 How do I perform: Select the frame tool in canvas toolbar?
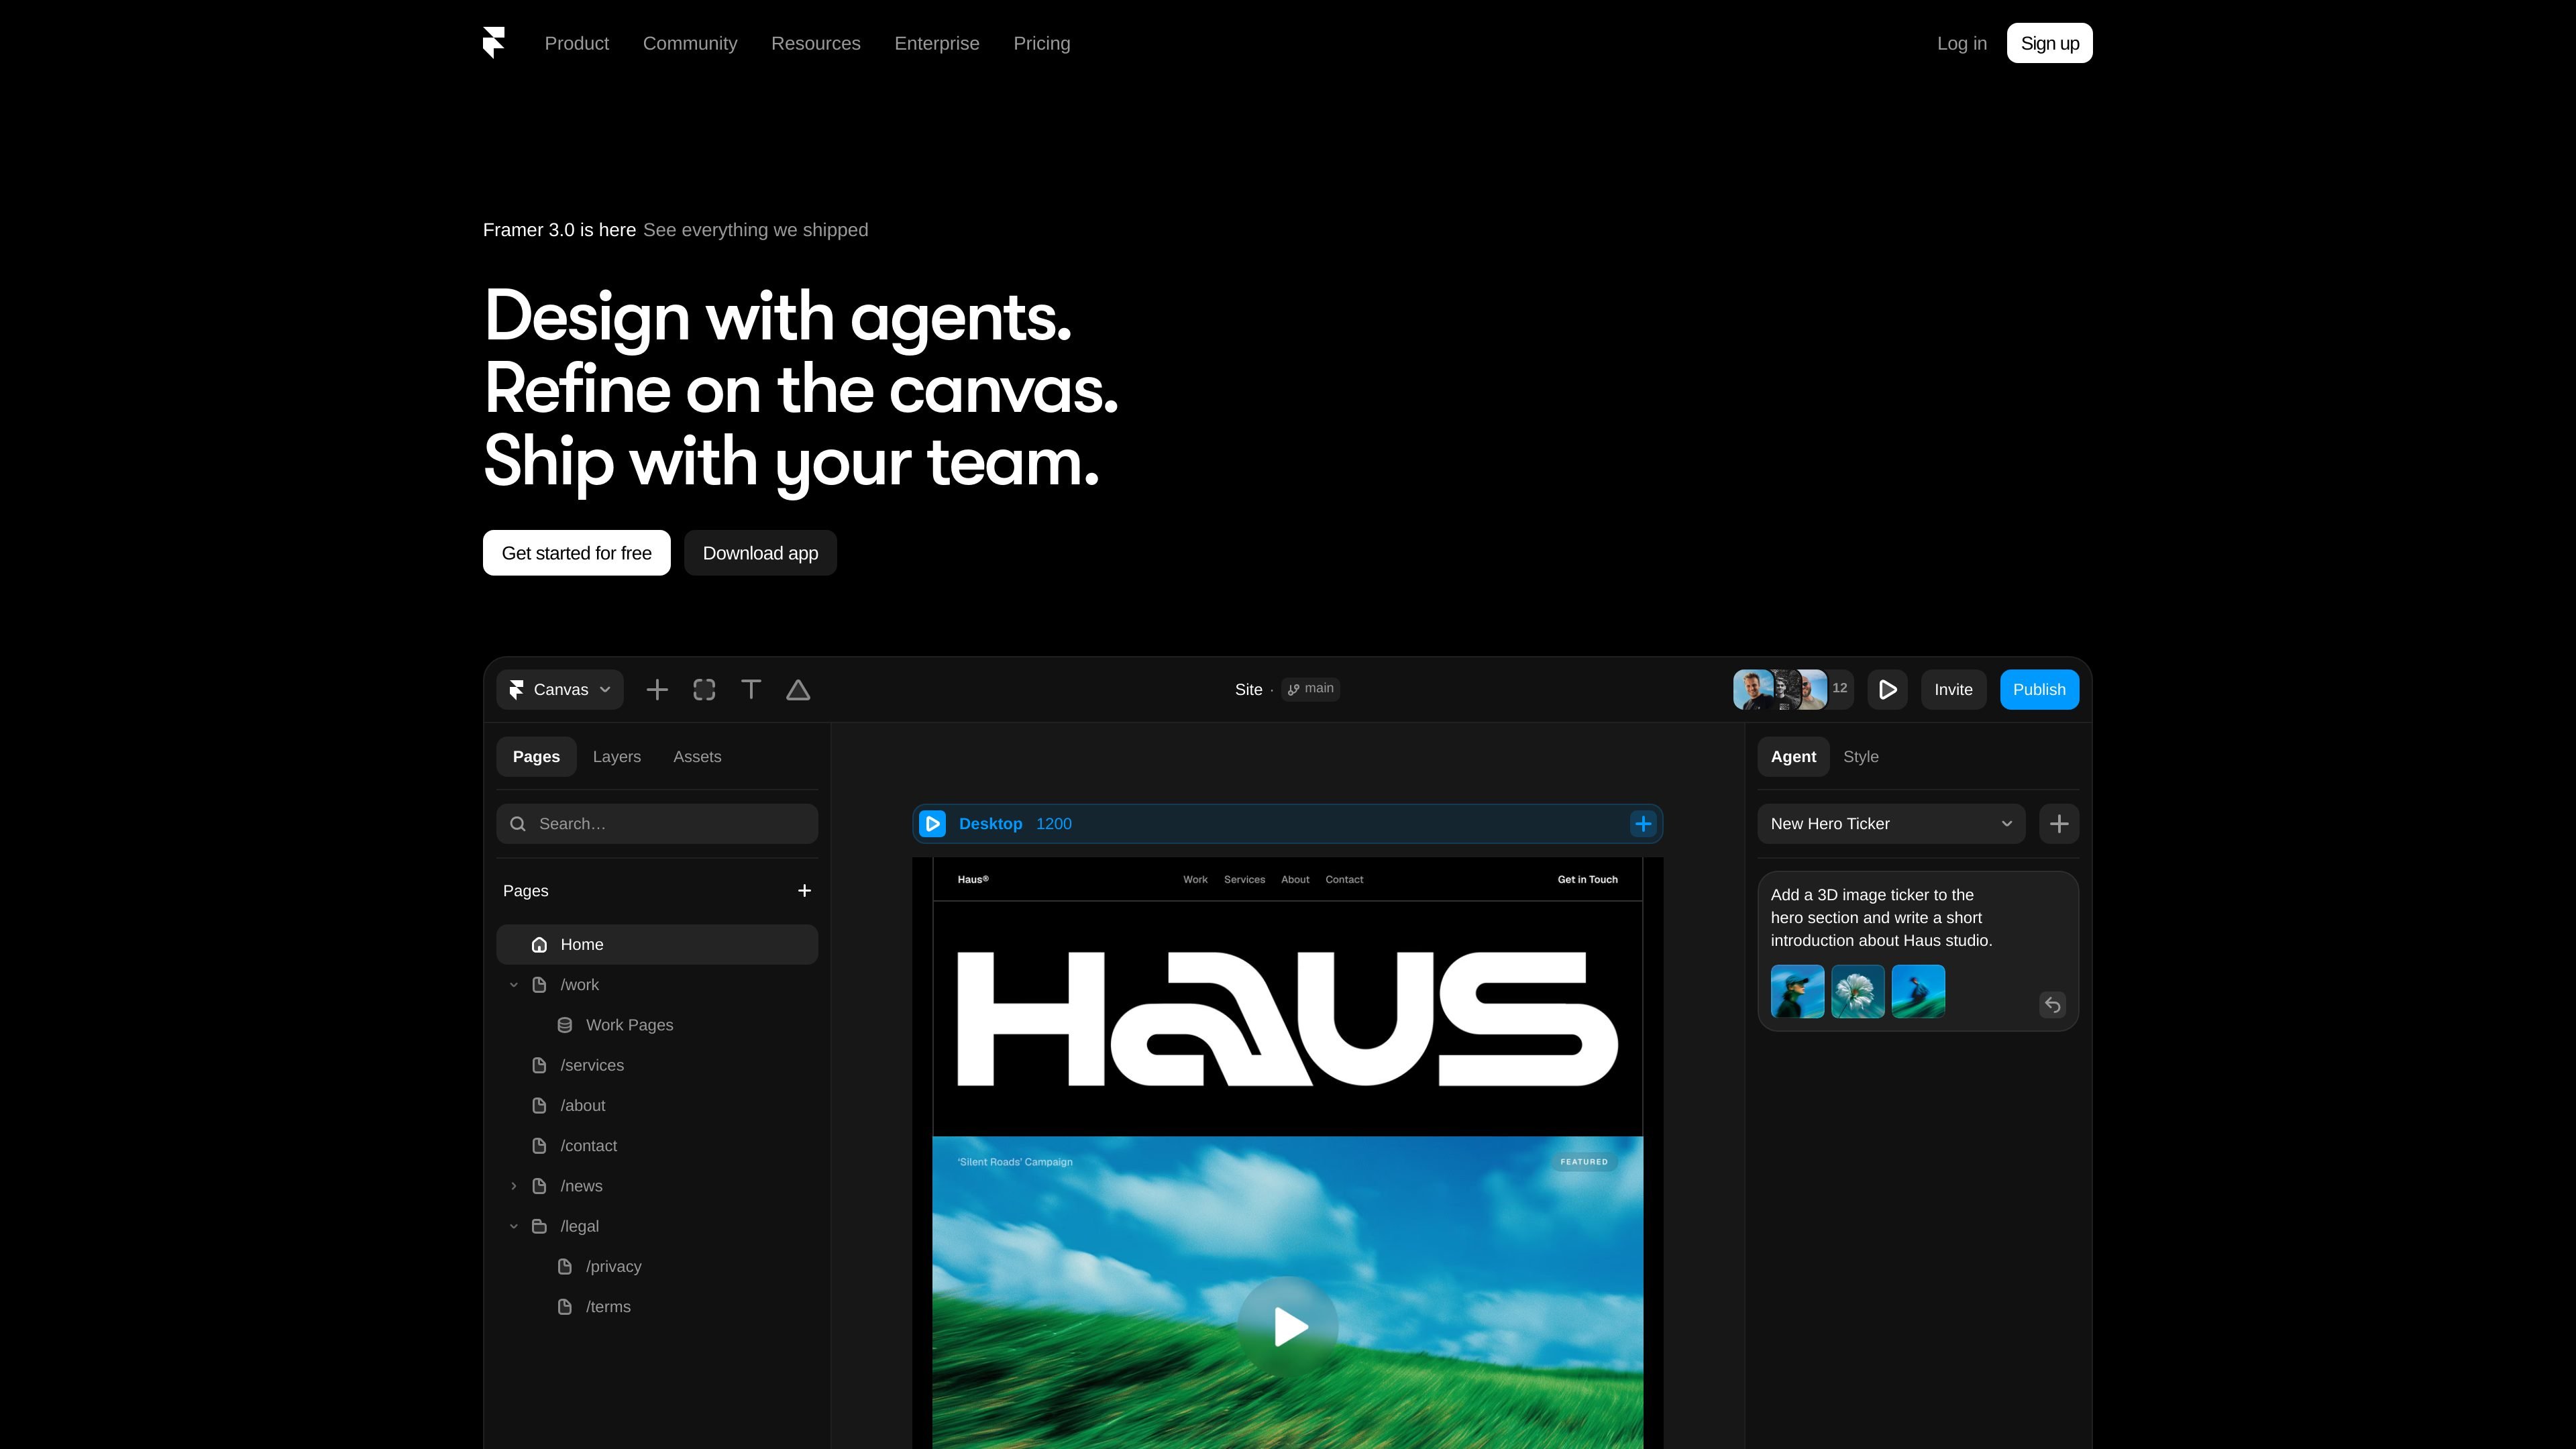click(704, 690)
